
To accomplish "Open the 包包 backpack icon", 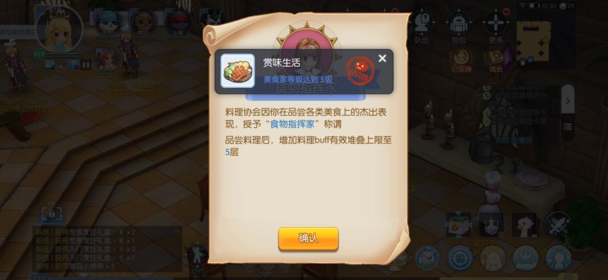I will click(459, 26).
